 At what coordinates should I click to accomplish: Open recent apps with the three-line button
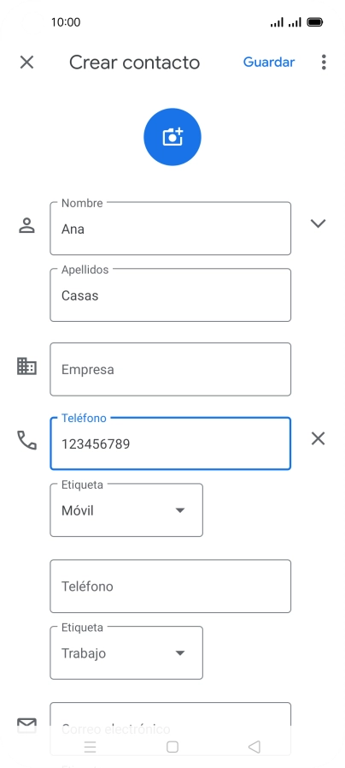[x=90, y=747]
